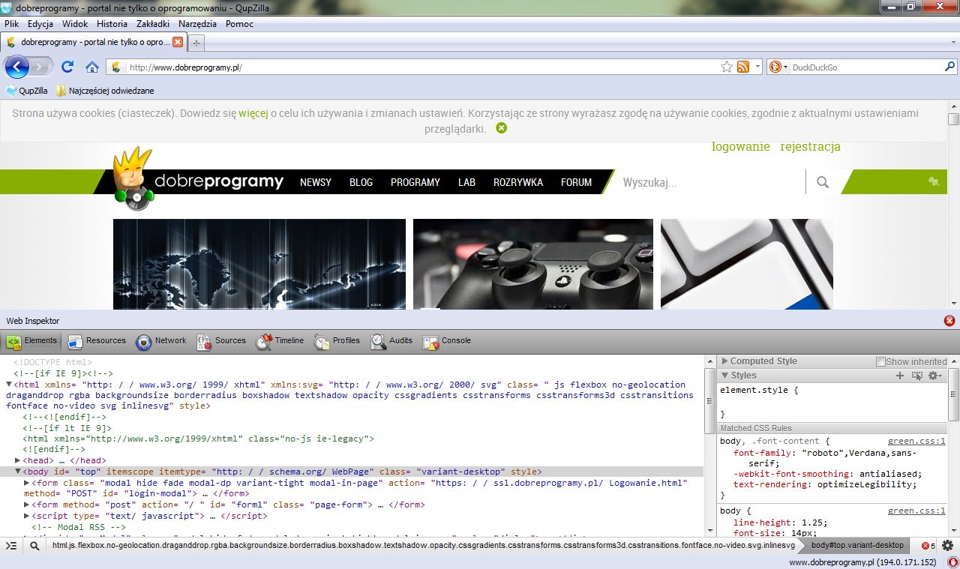The height and width of the screenshot is (569, 960).
Task: Open the Najczęściej odwiedzane bookmarks folder
Action: (x=105, y=91)
